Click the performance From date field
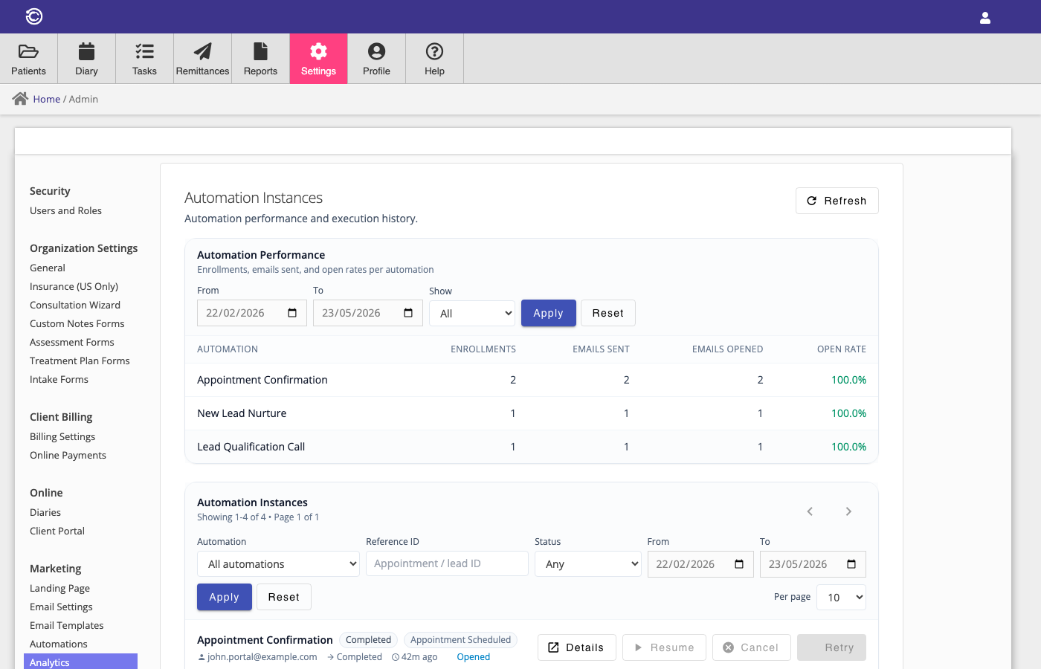The image size is (1041, 669). pyautogui.click(x=251, y=313)
